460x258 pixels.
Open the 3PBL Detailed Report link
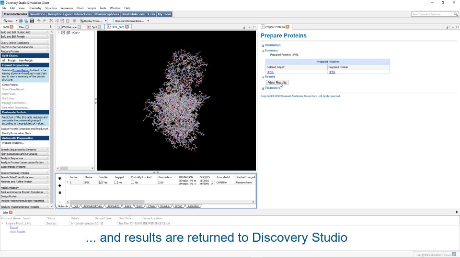(270, 72)
